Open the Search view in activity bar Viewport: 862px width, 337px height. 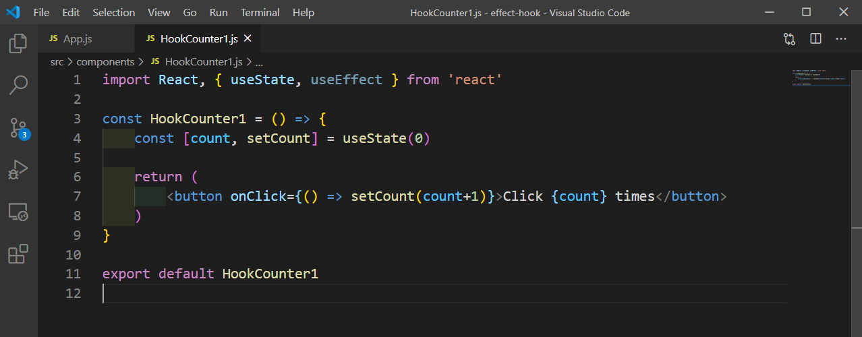coord(18,85)
